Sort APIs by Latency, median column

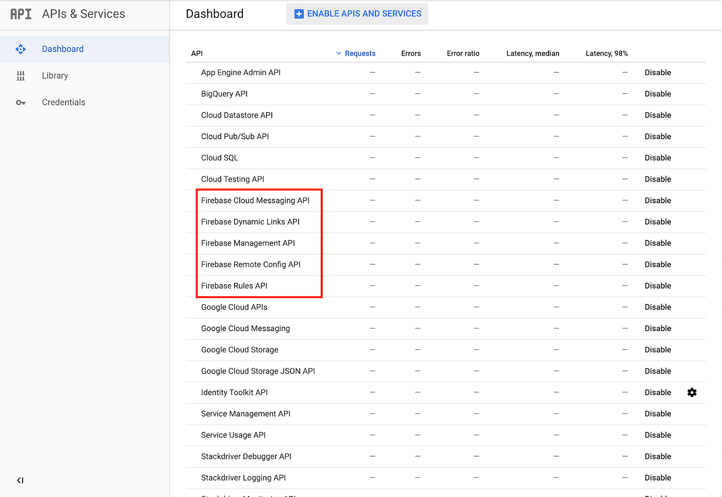(533, 53)
